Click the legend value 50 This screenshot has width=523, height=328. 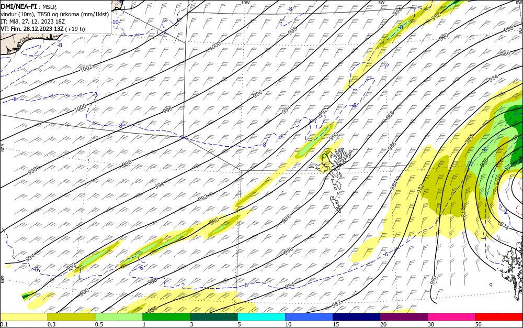pyautogui.click(x=479, y=324)
